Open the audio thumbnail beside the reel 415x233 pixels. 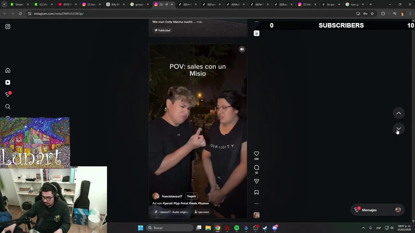pyautogui.click(x=256, y=215)
